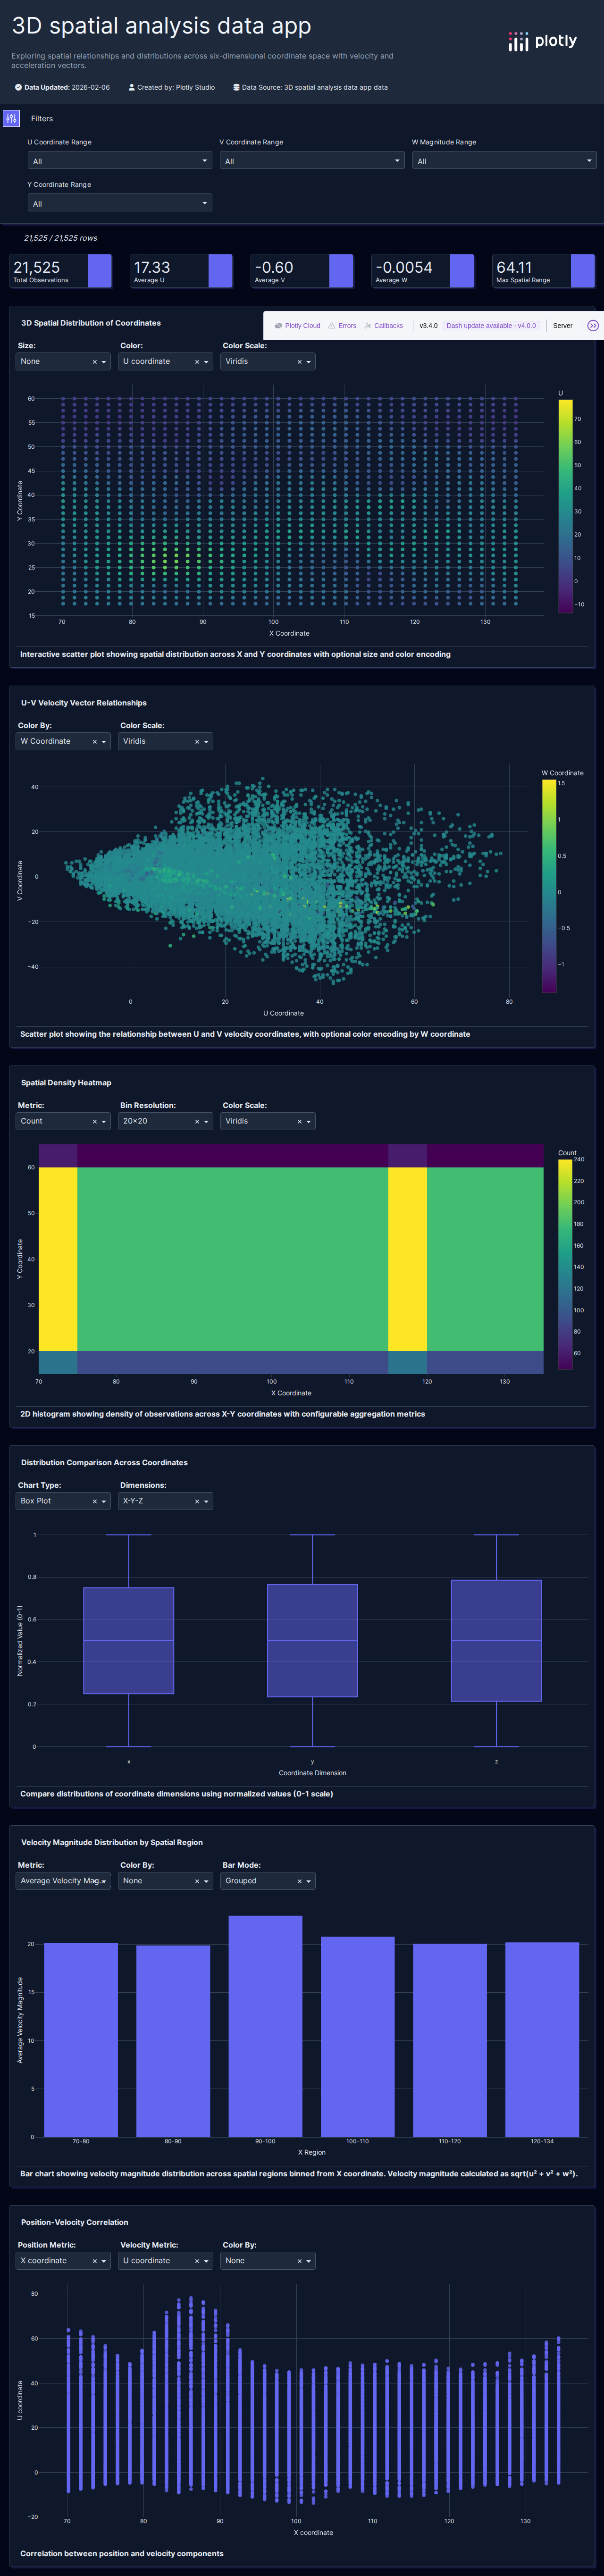Click the v3.4.0 version label
Image resolution: width=604 pixels, height=2576 pixels.
click(428, 326)
